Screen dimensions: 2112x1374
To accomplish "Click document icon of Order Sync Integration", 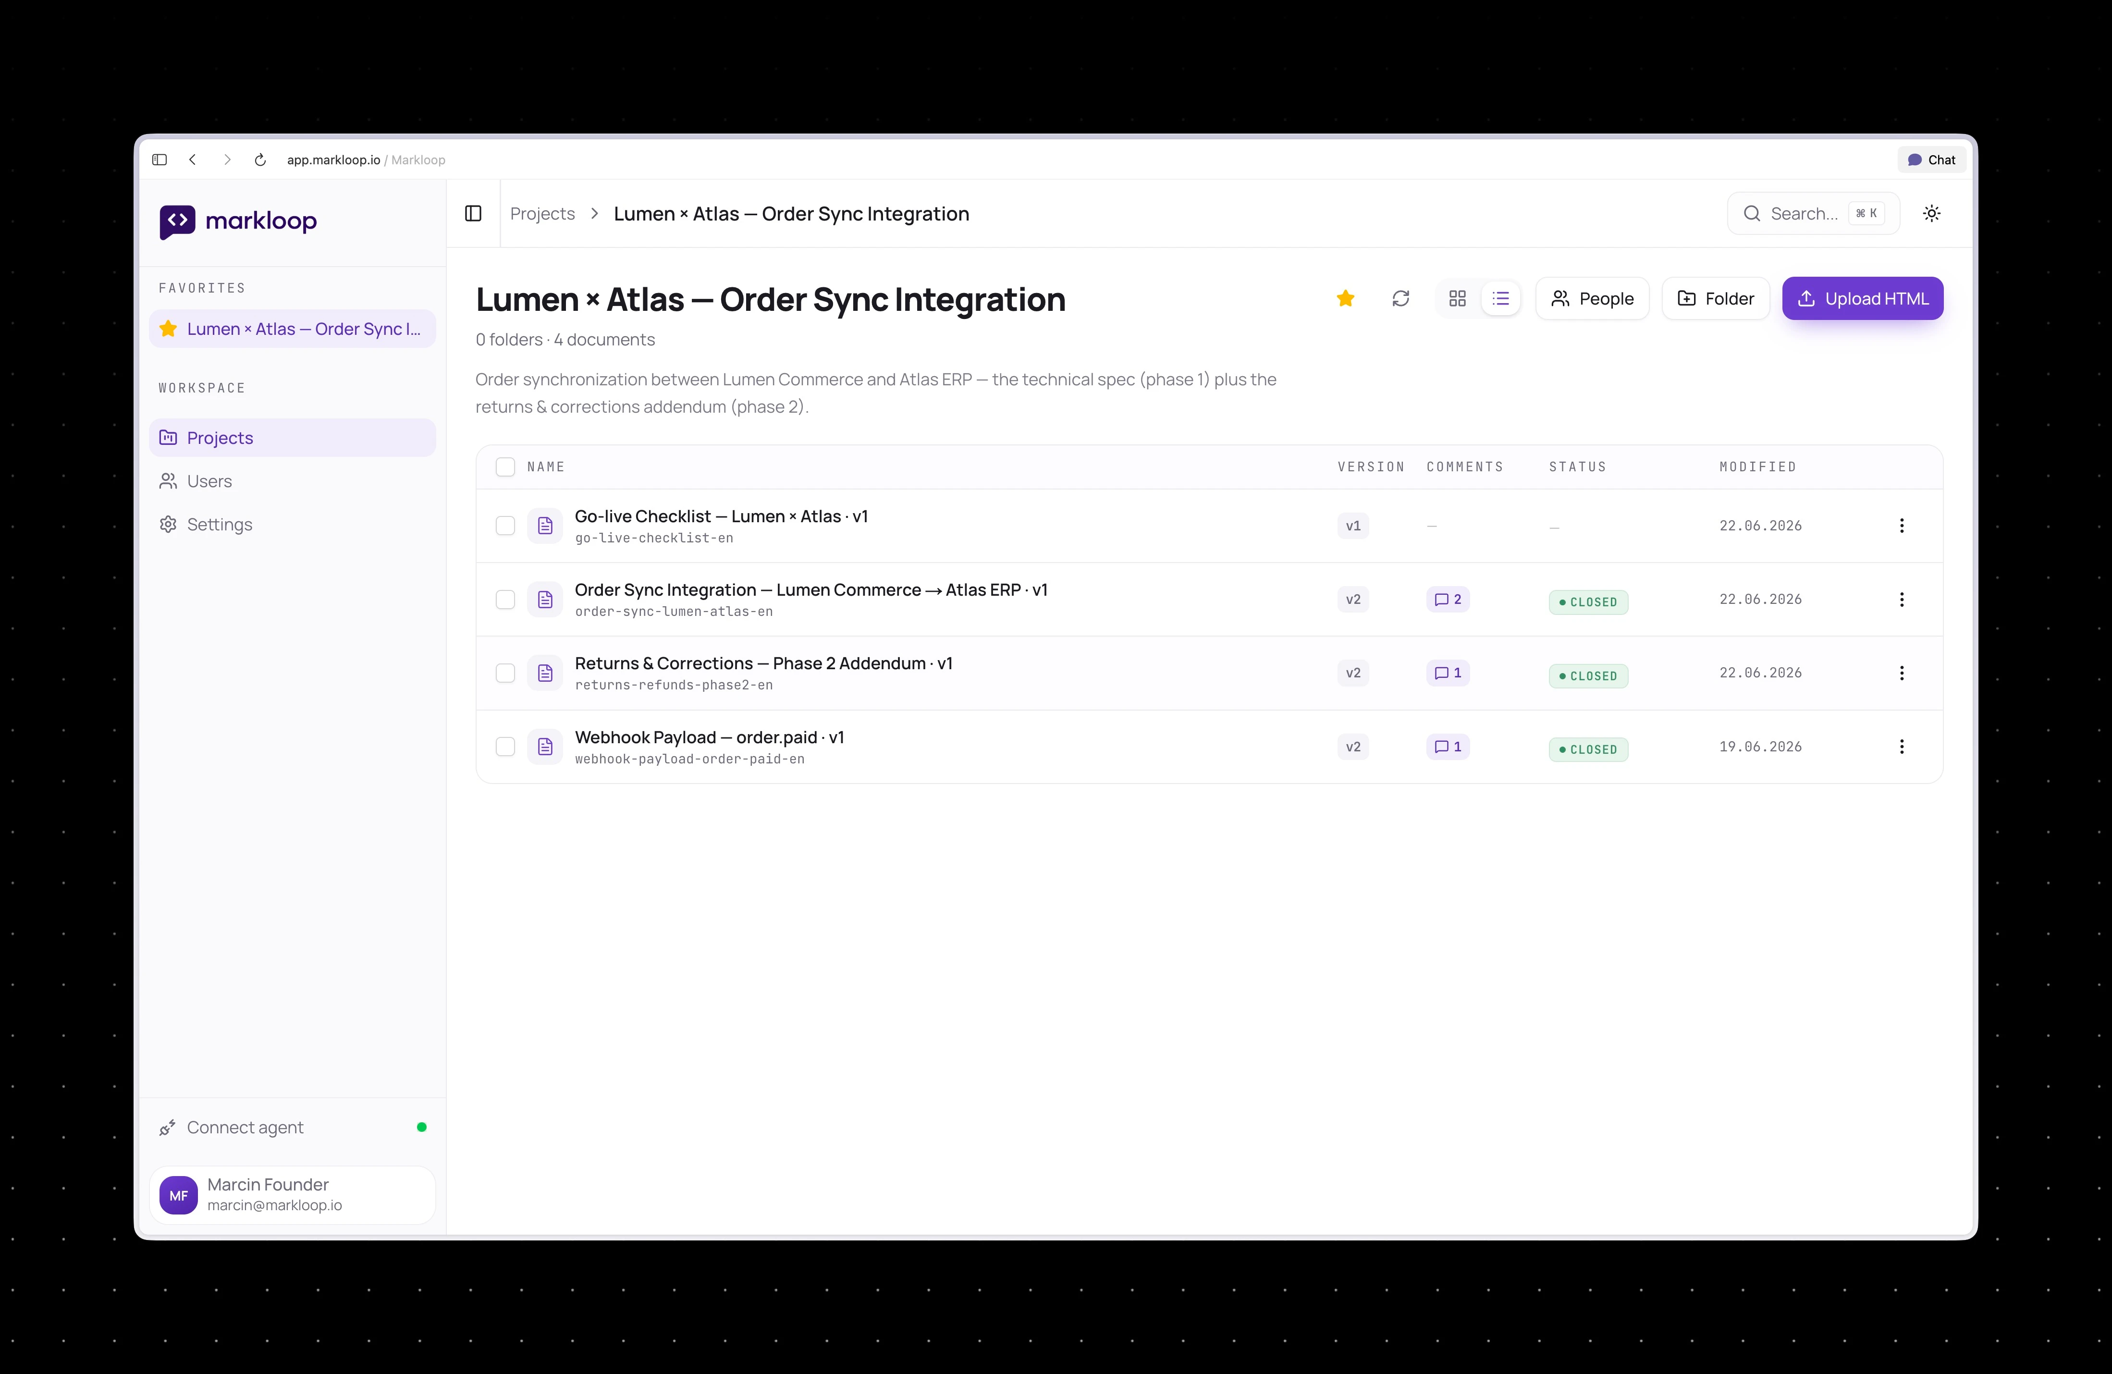I will (545, 599).
